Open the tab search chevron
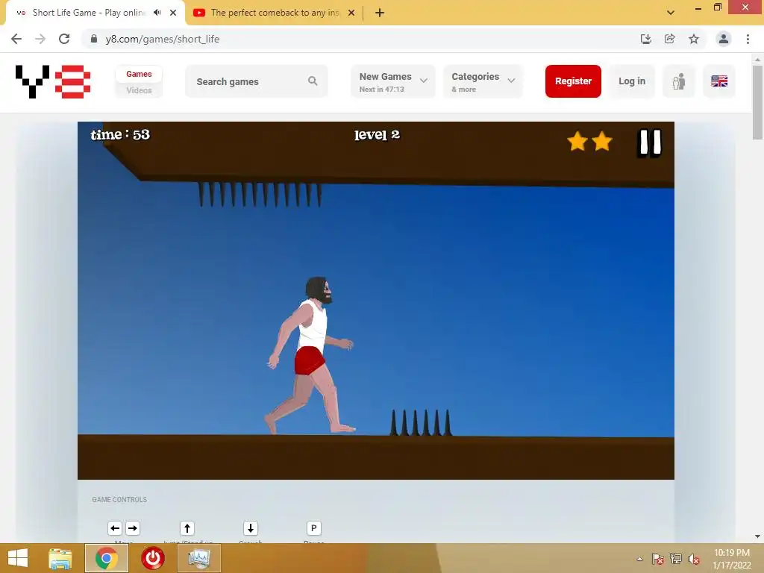Viewport: 764px width, 573px height. 671,13
